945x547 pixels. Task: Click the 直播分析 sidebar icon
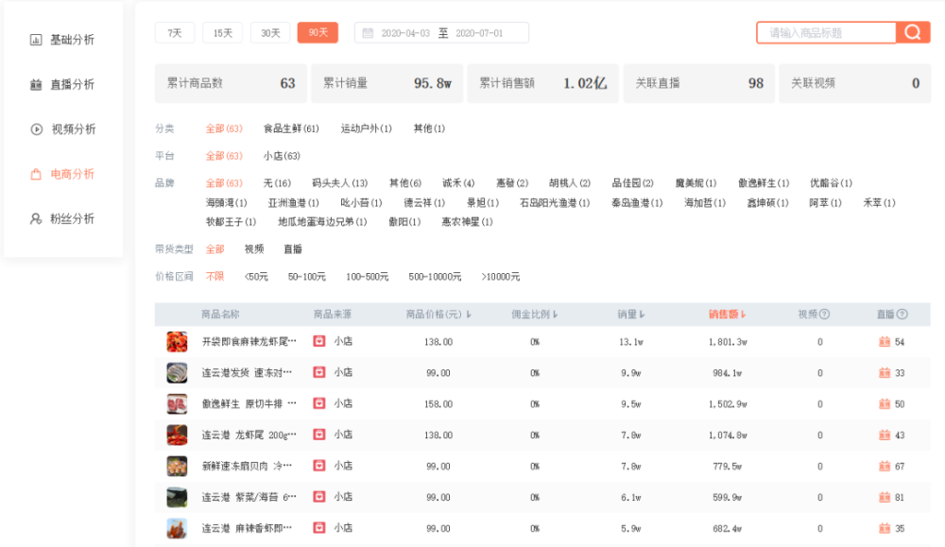(x=36, y=84)
